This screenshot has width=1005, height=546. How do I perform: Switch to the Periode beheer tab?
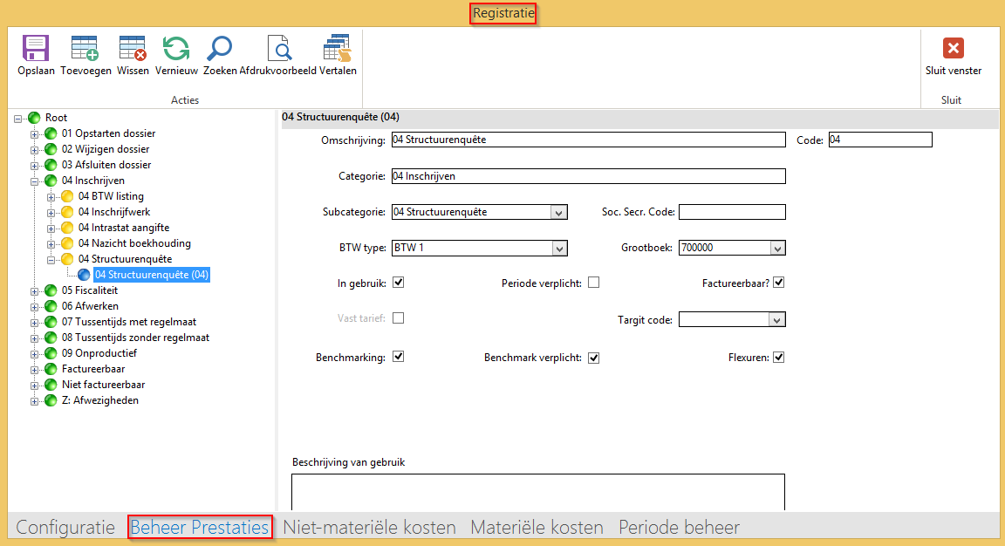(x=679, y=528)
